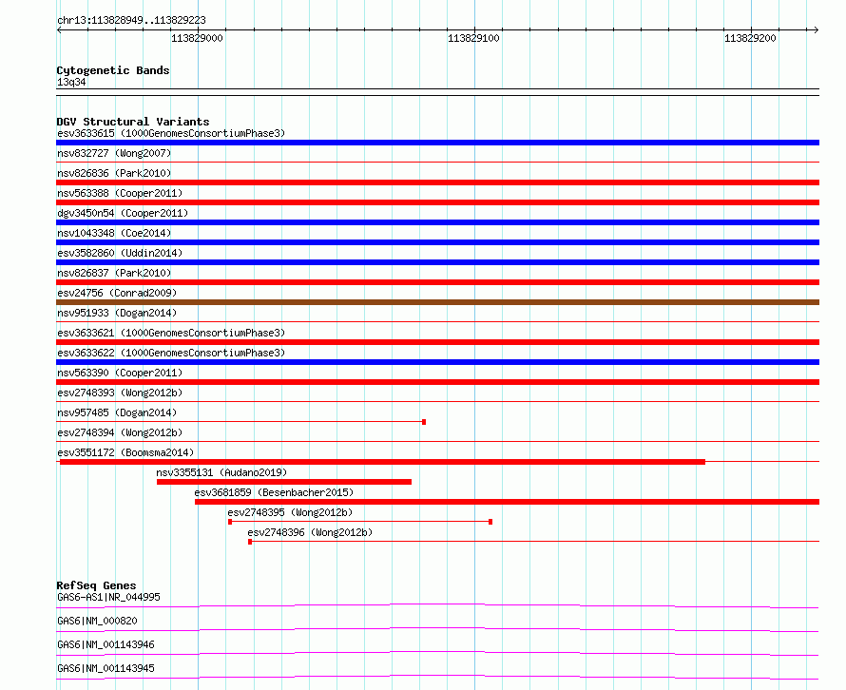Screen dimensions: 846x690
Task: Select the red nsv3355131 variant bar
Action: tap(284, 482)
